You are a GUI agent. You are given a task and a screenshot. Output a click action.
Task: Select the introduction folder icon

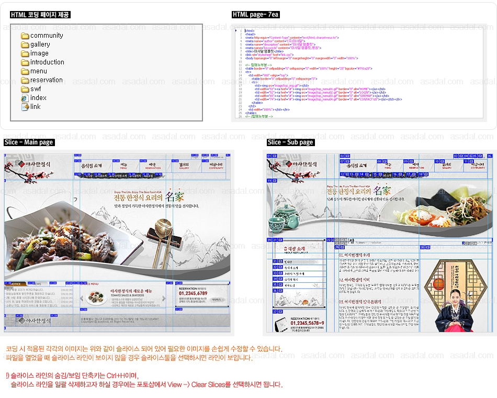click(25, 62)
